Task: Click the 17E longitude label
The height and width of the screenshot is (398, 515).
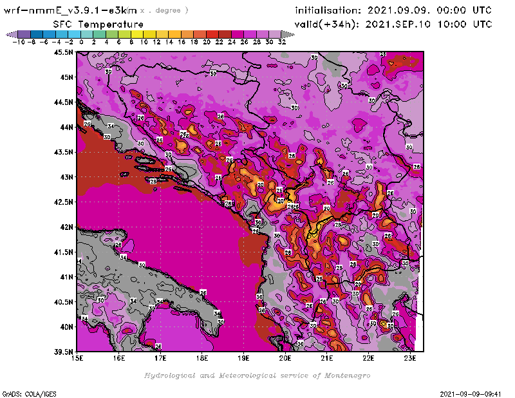Action: [160, 358]
